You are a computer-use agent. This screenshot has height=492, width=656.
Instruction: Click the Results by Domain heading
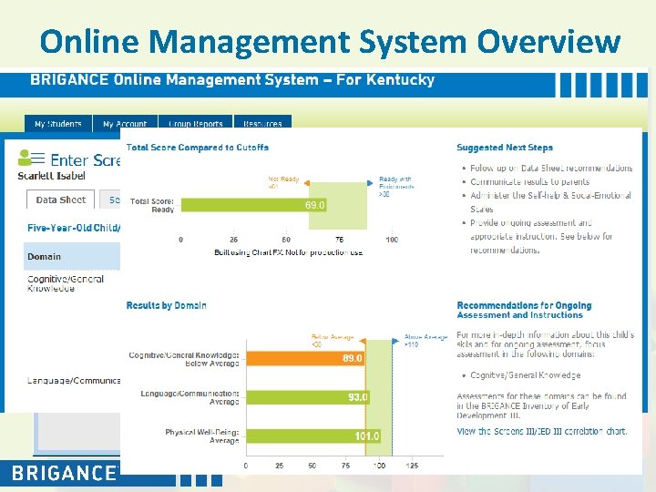(167, 305)
